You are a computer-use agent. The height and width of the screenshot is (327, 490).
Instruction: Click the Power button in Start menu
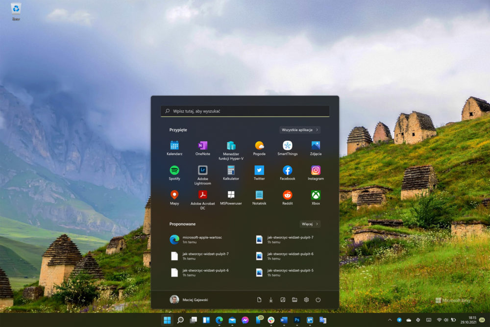[x=318, y=300]
